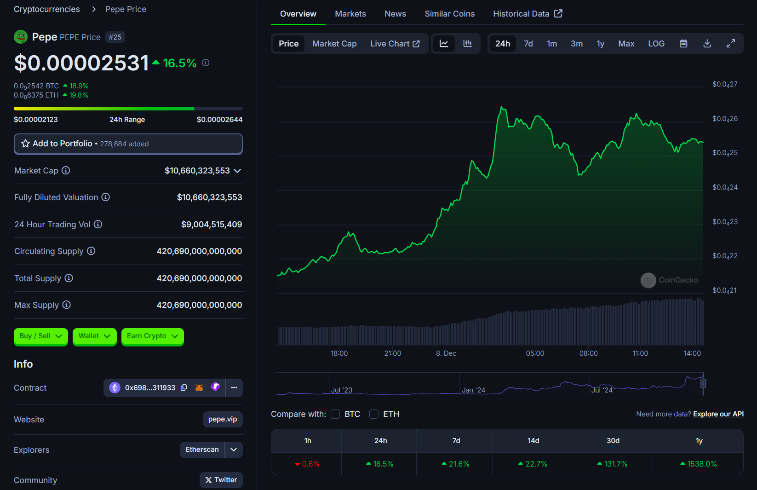
Task: Enable ETH comparison checkbox
Action: 374,414
